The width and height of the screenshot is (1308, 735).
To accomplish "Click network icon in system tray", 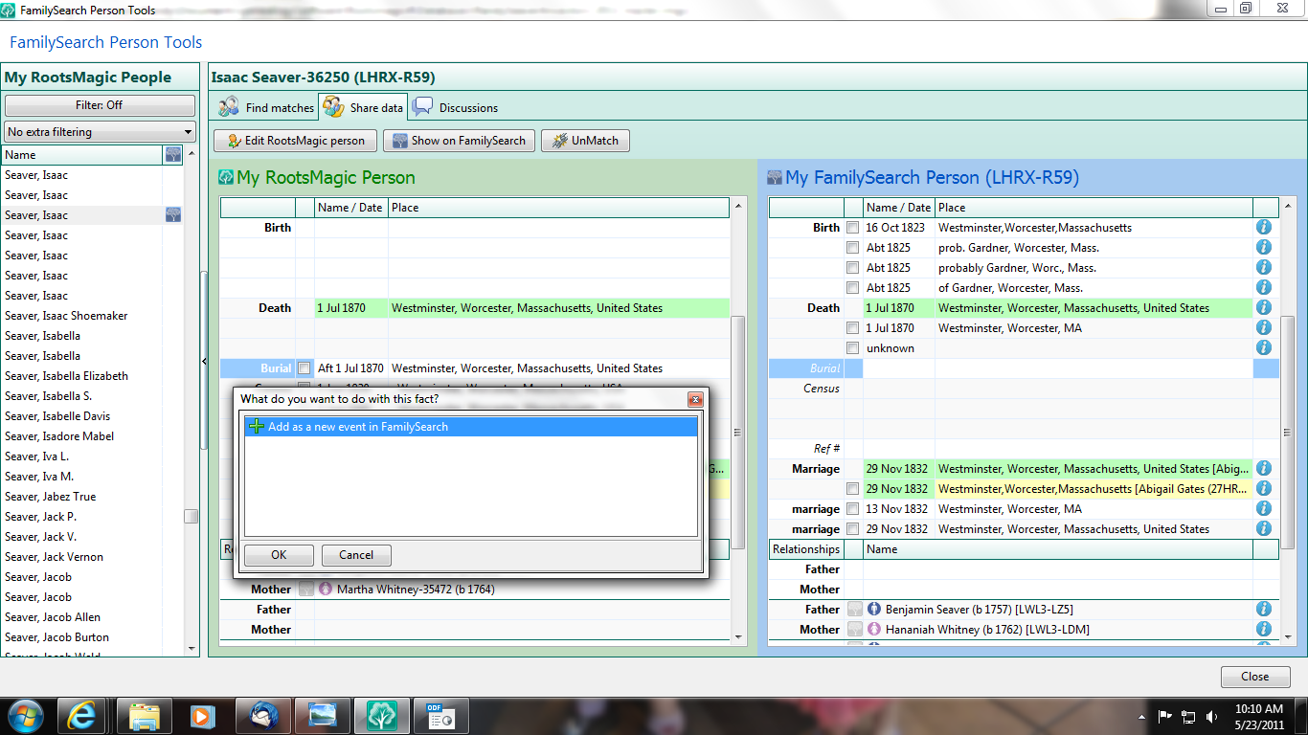I will click(x=1188, y=716).
